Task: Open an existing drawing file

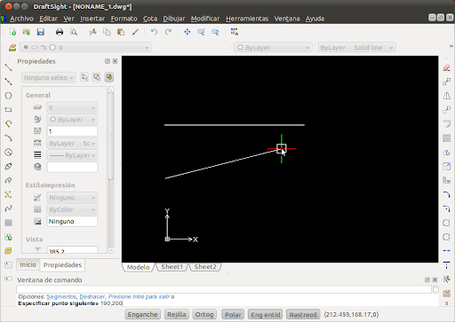Action: 27,32
